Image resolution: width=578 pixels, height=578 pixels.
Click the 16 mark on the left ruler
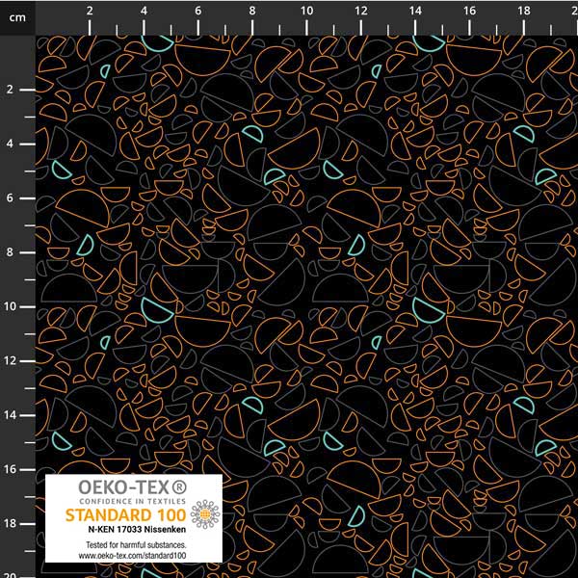[x=10, y=469]
